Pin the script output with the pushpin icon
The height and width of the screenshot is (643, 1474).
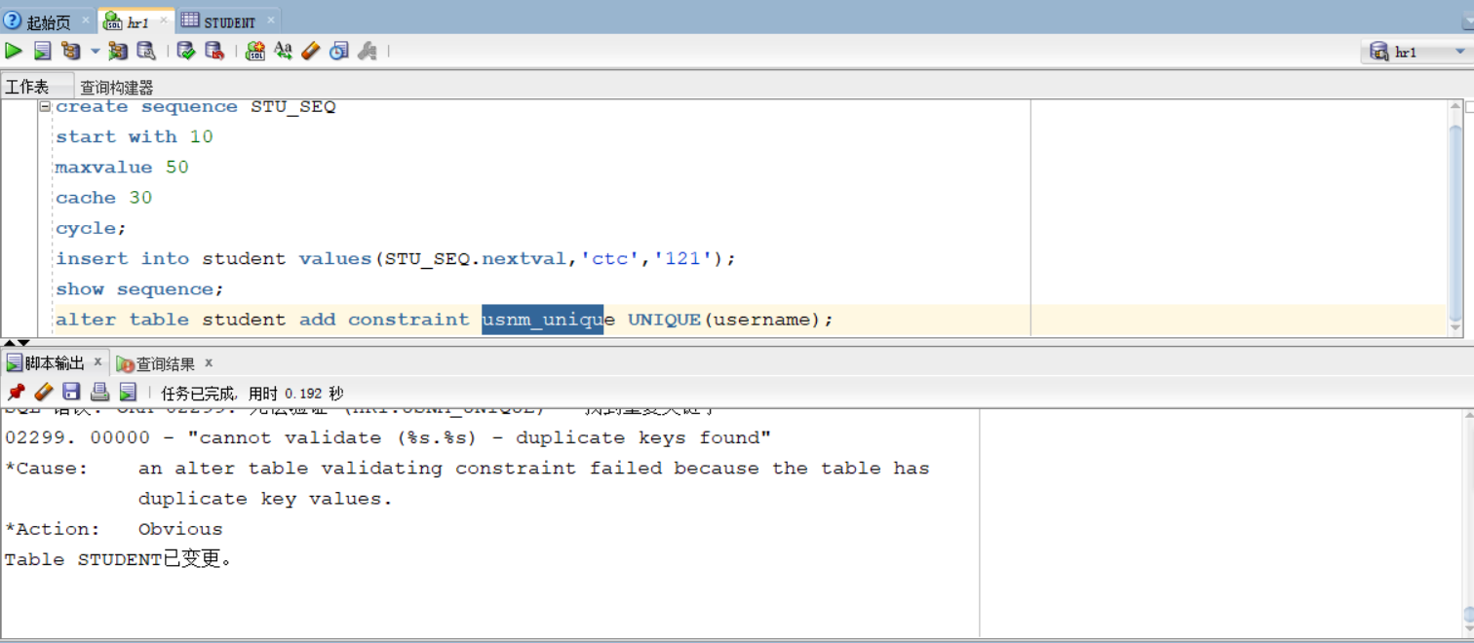[x=16, y=392]
